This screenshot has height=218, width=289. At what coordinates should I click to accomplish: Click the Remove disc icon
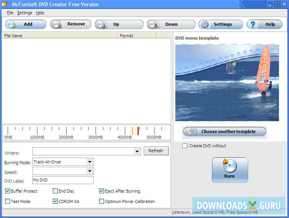(x=57, y=25)
